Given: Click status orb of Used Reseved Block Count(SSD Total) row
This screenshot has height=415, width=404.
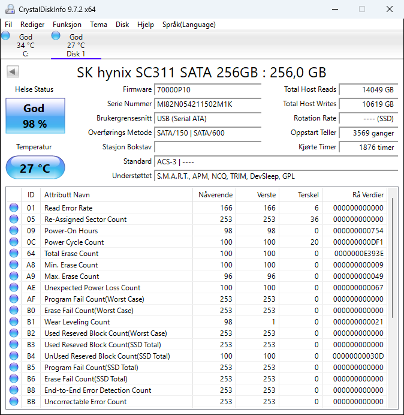Looking at the screenshot, I should [14, 344].
